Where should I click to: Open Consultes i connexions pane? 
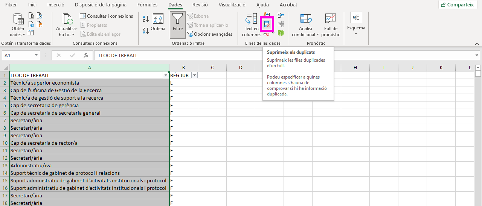click(106, 16)
